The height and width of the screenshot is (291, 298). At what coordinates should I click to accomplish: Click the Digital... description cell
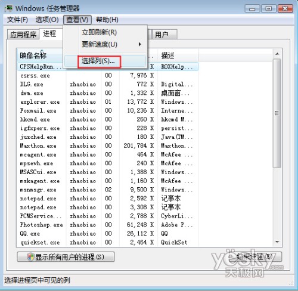[x=176, y=84]
